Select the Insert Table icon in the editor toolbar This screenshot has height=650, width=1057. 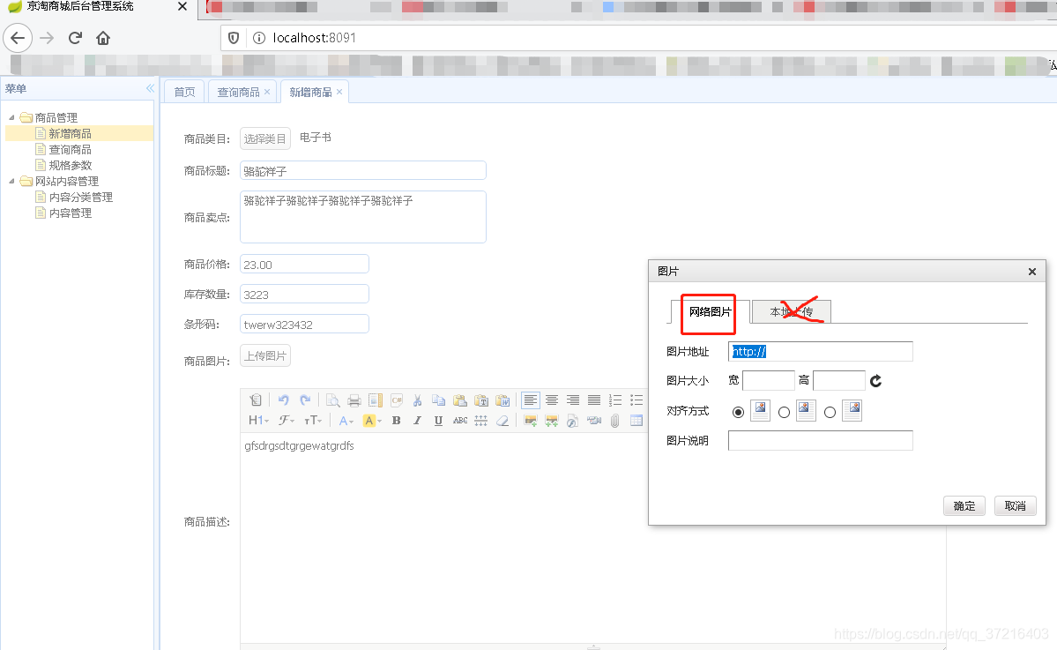[x=637, y=420]
